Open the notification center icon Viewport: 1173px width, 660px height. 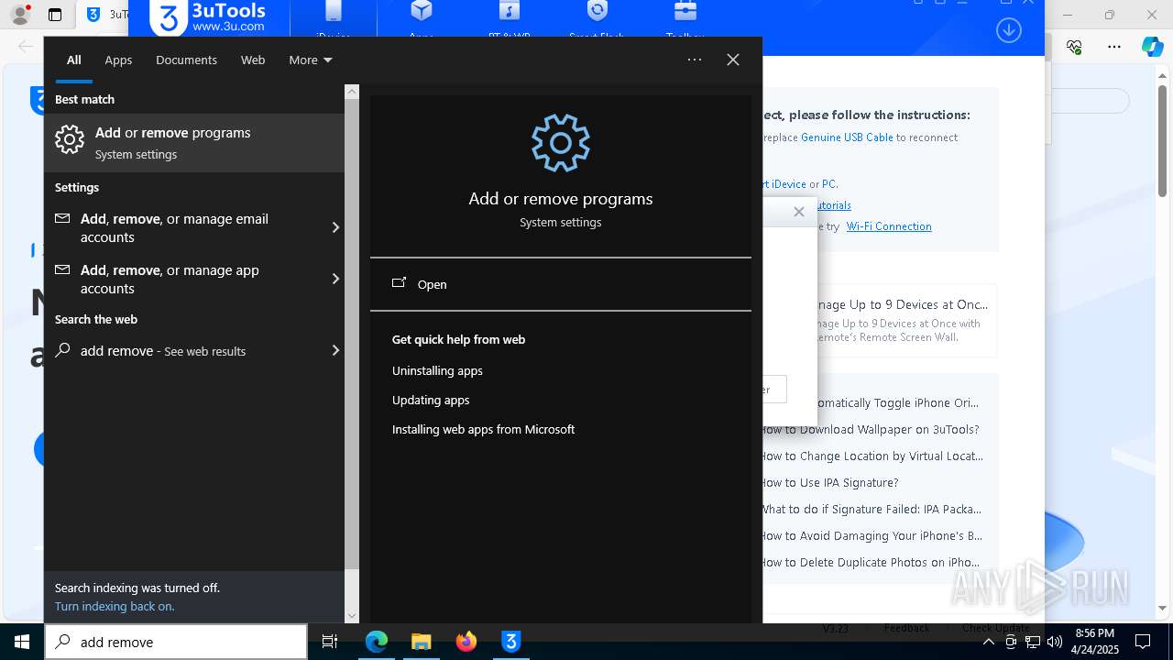click(1143, 642)
